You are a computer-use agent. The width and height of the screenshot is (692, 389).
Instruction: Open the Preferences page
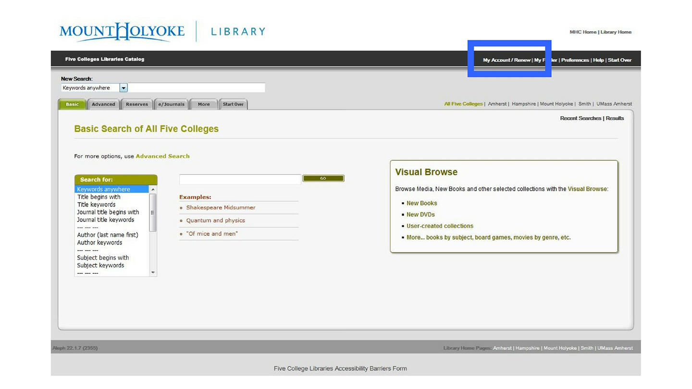pos(575,60)
